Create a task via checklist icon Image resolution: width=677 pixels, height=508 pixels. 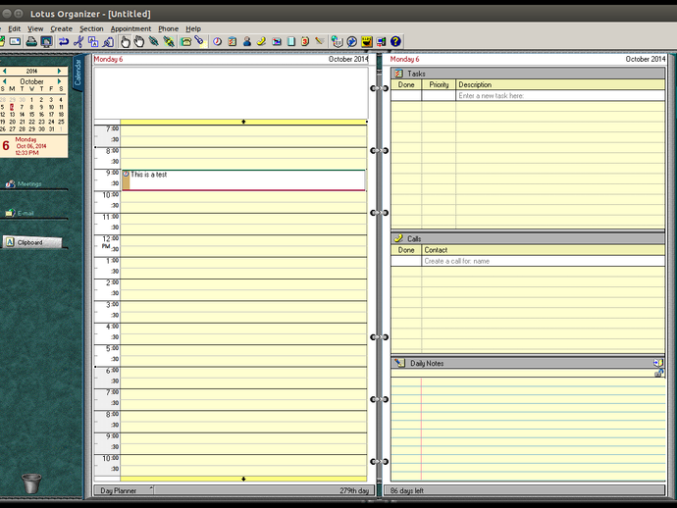(x=233, y=41)
